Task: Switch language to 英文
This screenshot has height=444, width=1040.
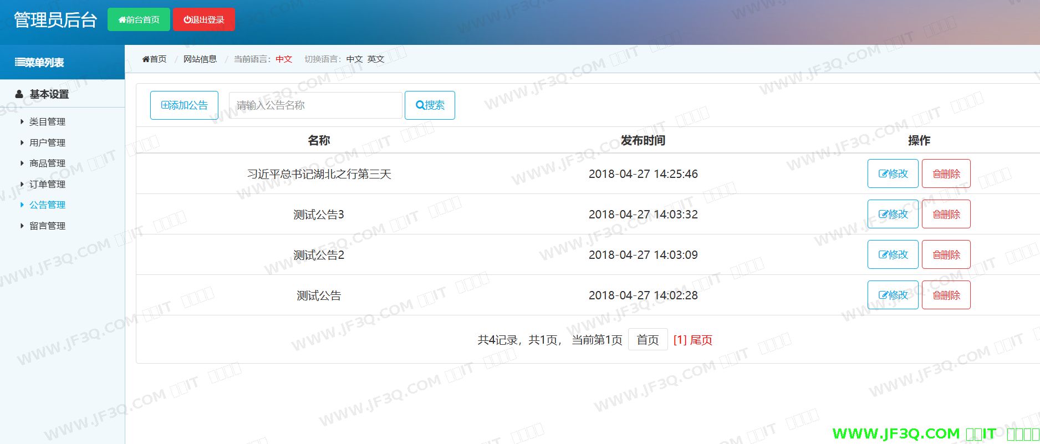Action: tap(375, 59)
